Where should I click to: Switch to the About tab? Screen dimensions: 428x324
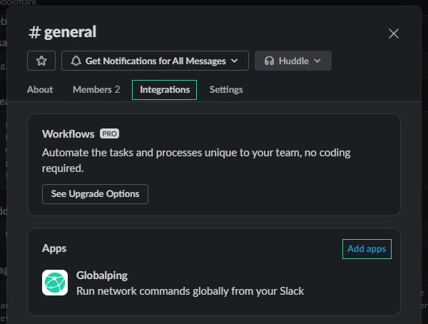[40, 89]
